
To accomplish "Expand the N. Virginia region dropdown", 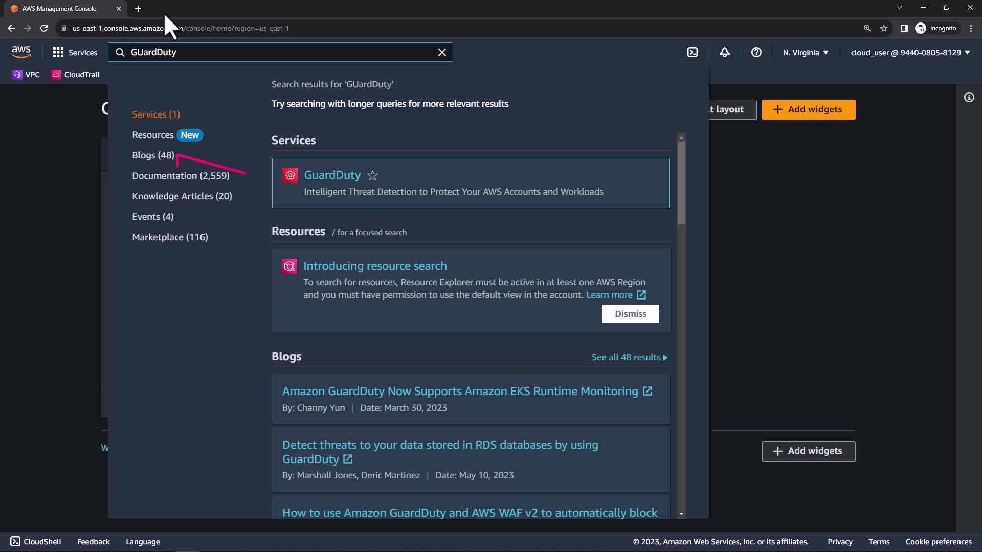I will tap(805, 52).
